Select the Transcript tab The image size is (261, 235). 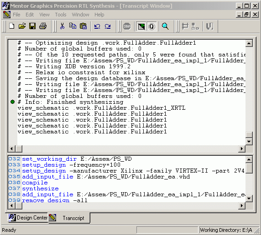click(x=69, y=218)
